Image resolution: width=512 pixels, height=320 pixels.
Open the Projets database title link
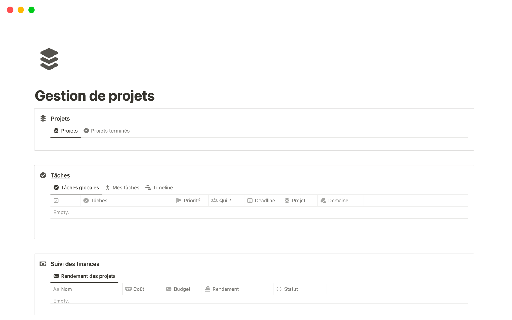(60, 119)
